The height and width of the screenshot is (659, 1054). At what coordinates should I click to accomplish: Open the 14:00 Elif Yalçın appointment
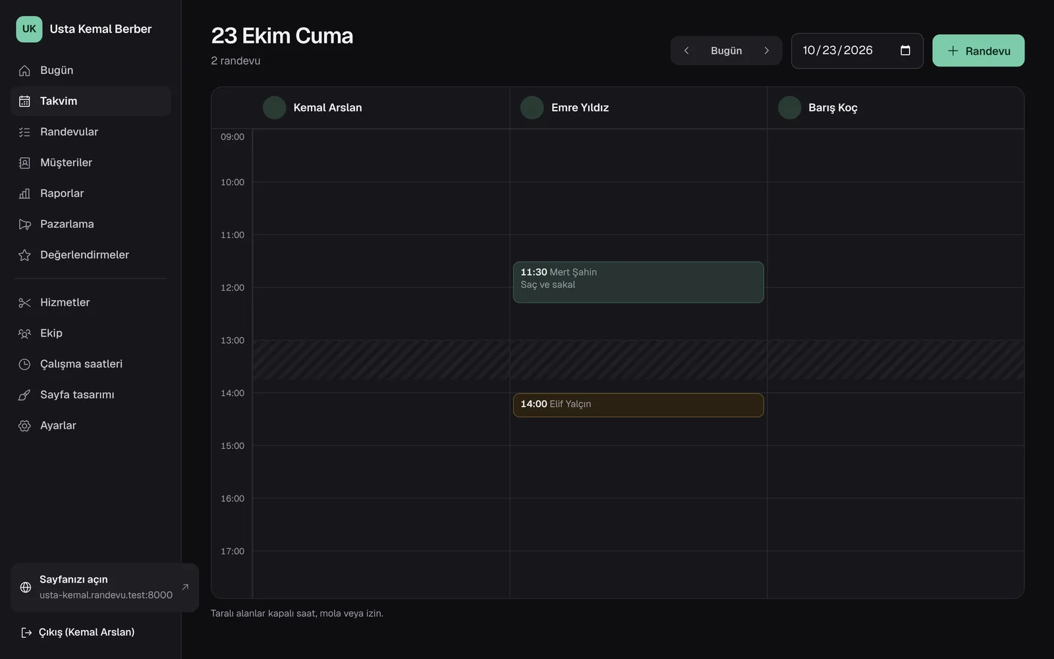[x=638, y=405]
